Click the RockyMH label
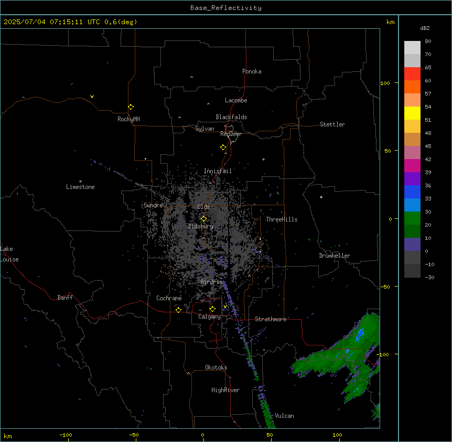The width and height of the screenshot is (452, 442). tap(128, 119)
